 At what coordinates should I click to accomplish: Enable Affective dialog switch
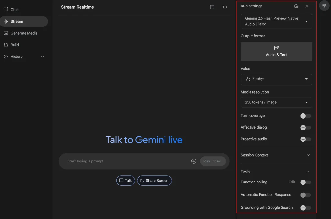pos(305,128)
